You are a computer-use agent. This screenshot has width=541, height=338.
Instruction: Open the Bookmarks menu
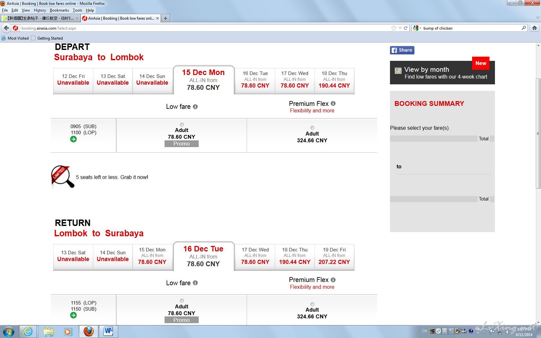pos(59,10)
